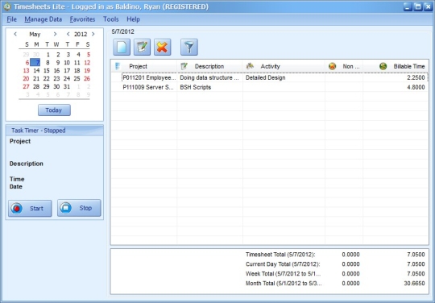Select Saturday May 12 in the calendar
Image resolution: width=435 pixels, height=303 pixels.
point(87,62)
